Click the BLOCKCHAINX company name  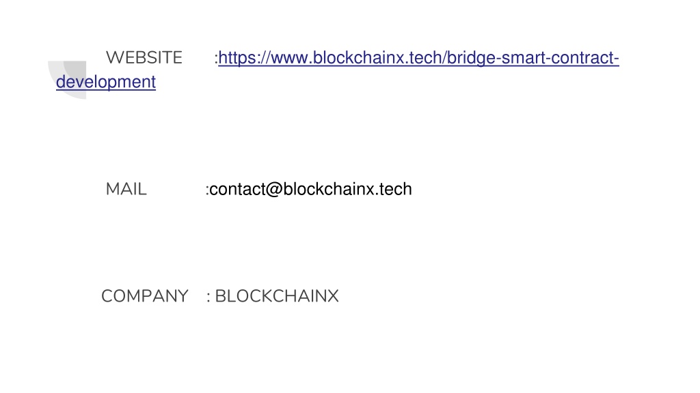(277, 296)
